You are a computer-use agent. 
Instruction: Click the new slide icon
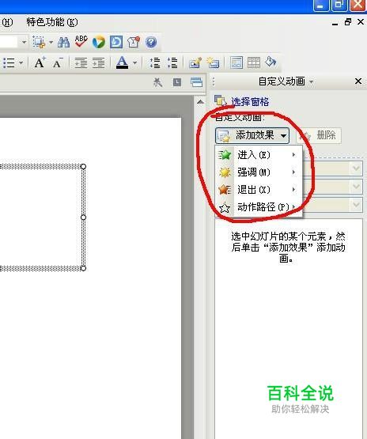pyautogui.click(x=213, y=62)
